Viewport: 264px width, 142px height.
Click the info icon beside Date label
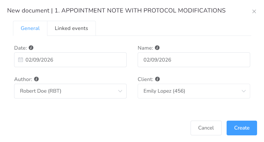point(31,48)
